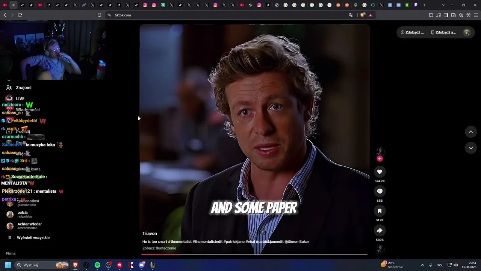481x271 pixels.
Task: Open the media control music note icon
Action: [439, 15]
